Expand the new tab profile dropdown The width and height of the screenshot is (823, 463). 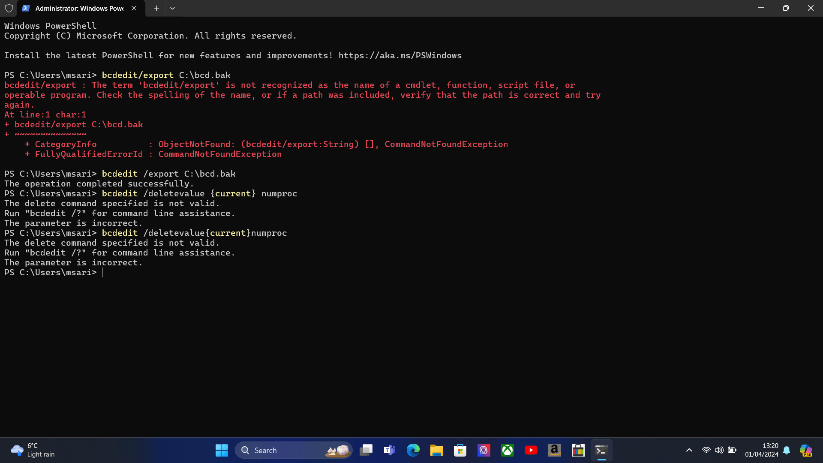coord(172,8)
